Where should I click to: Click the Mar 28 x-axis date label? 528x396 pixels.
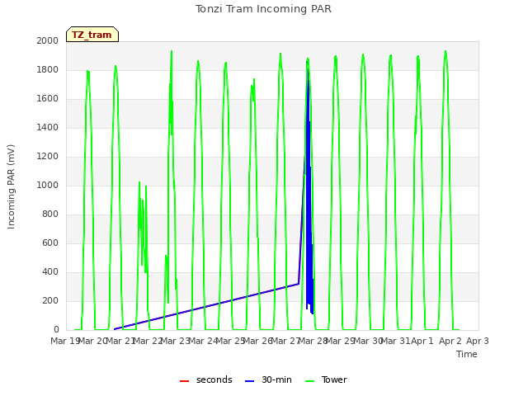point(313,341)
